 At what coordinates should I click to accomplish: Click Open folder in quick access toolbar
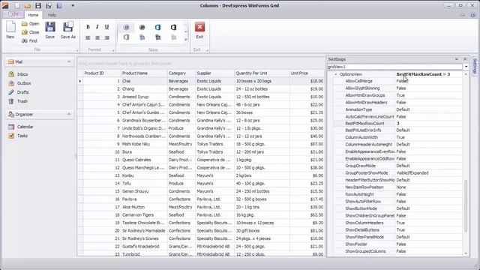click(28, 5)
